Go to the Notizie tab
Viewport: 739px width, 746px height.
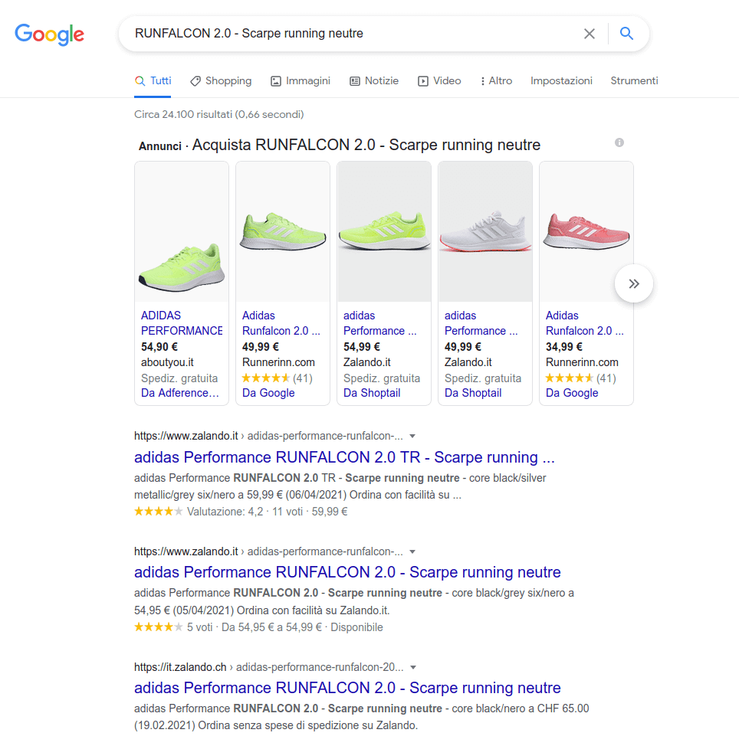click(374, 81)
